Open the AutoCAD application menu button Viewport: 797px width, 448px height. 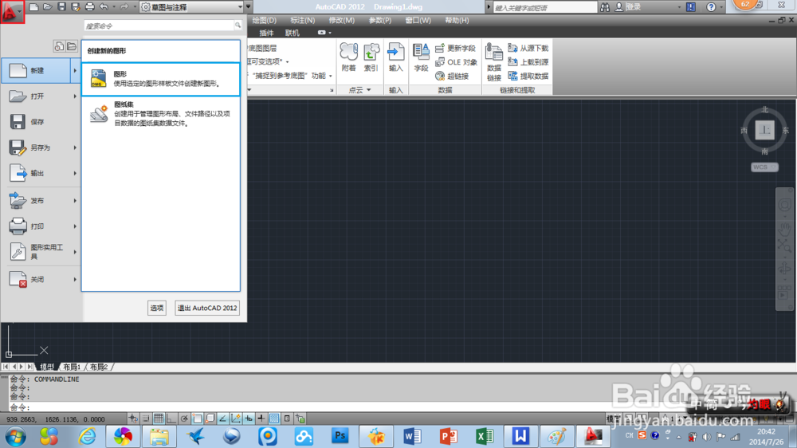(12, 11)
